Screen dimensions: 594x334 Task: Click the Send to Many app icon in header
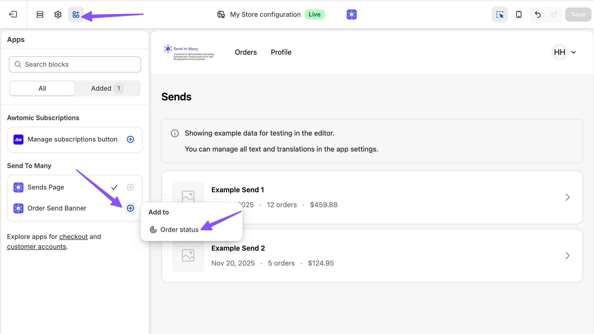(x=351, y=14)
